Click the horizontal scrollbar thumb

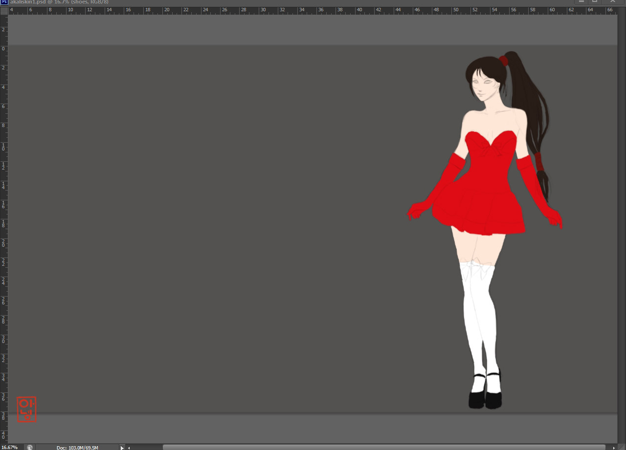[x=384, y=447]
